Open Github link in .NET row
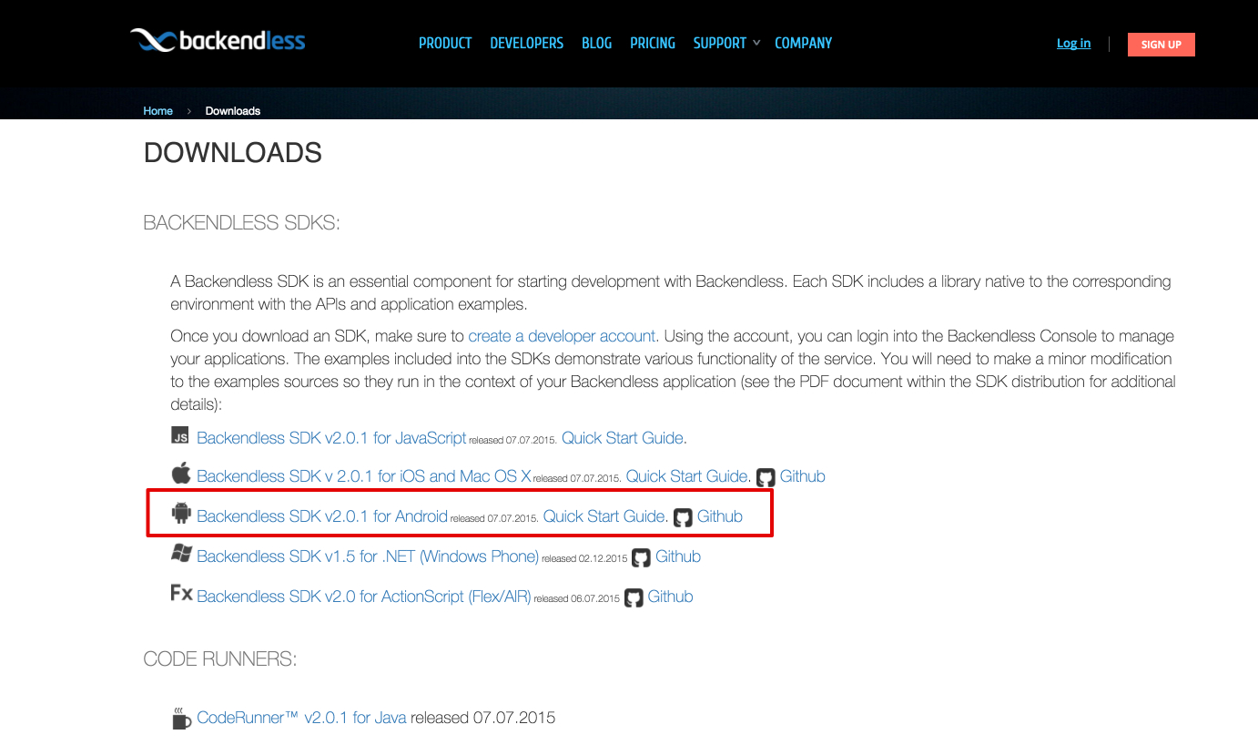The height and width of the screenshot is (745, 1258). point(678,556)
